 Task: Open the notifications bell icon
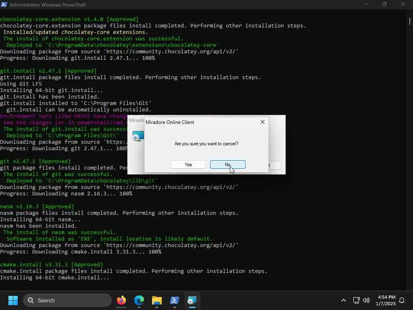(x=402, y=300)
